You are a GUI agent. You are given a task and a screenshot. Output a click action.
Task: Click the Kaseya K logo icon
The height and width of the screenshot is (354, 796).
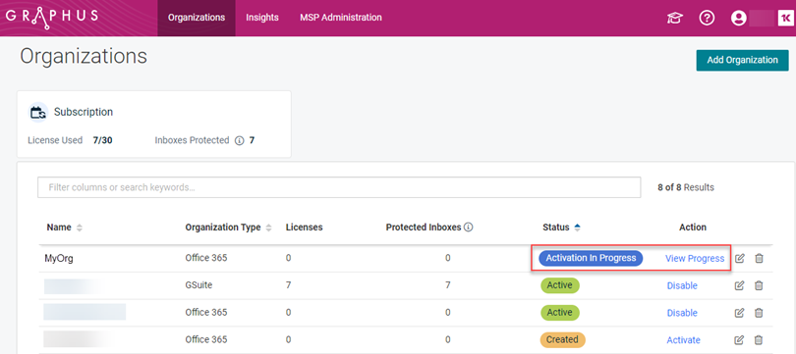click(x=784, y=19)
